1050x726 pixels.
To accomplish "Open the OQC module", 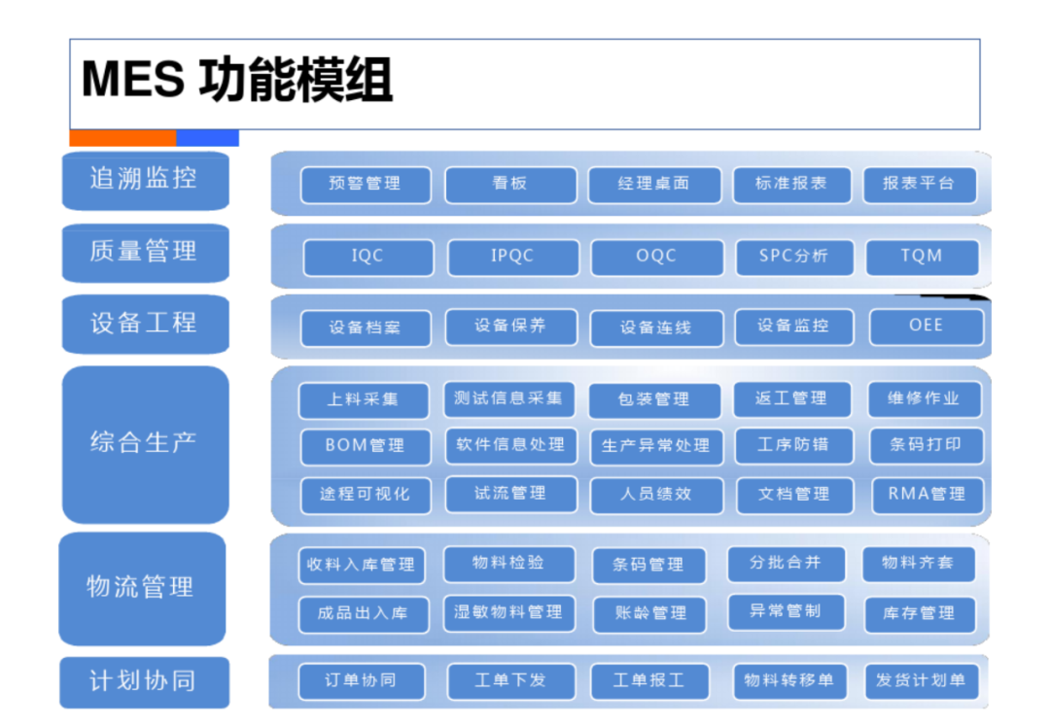I will [x=657, y=257].
